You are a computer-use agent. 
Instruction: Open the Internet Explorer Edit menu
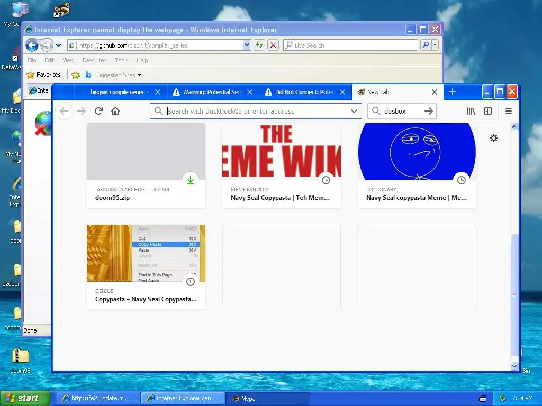49,60
